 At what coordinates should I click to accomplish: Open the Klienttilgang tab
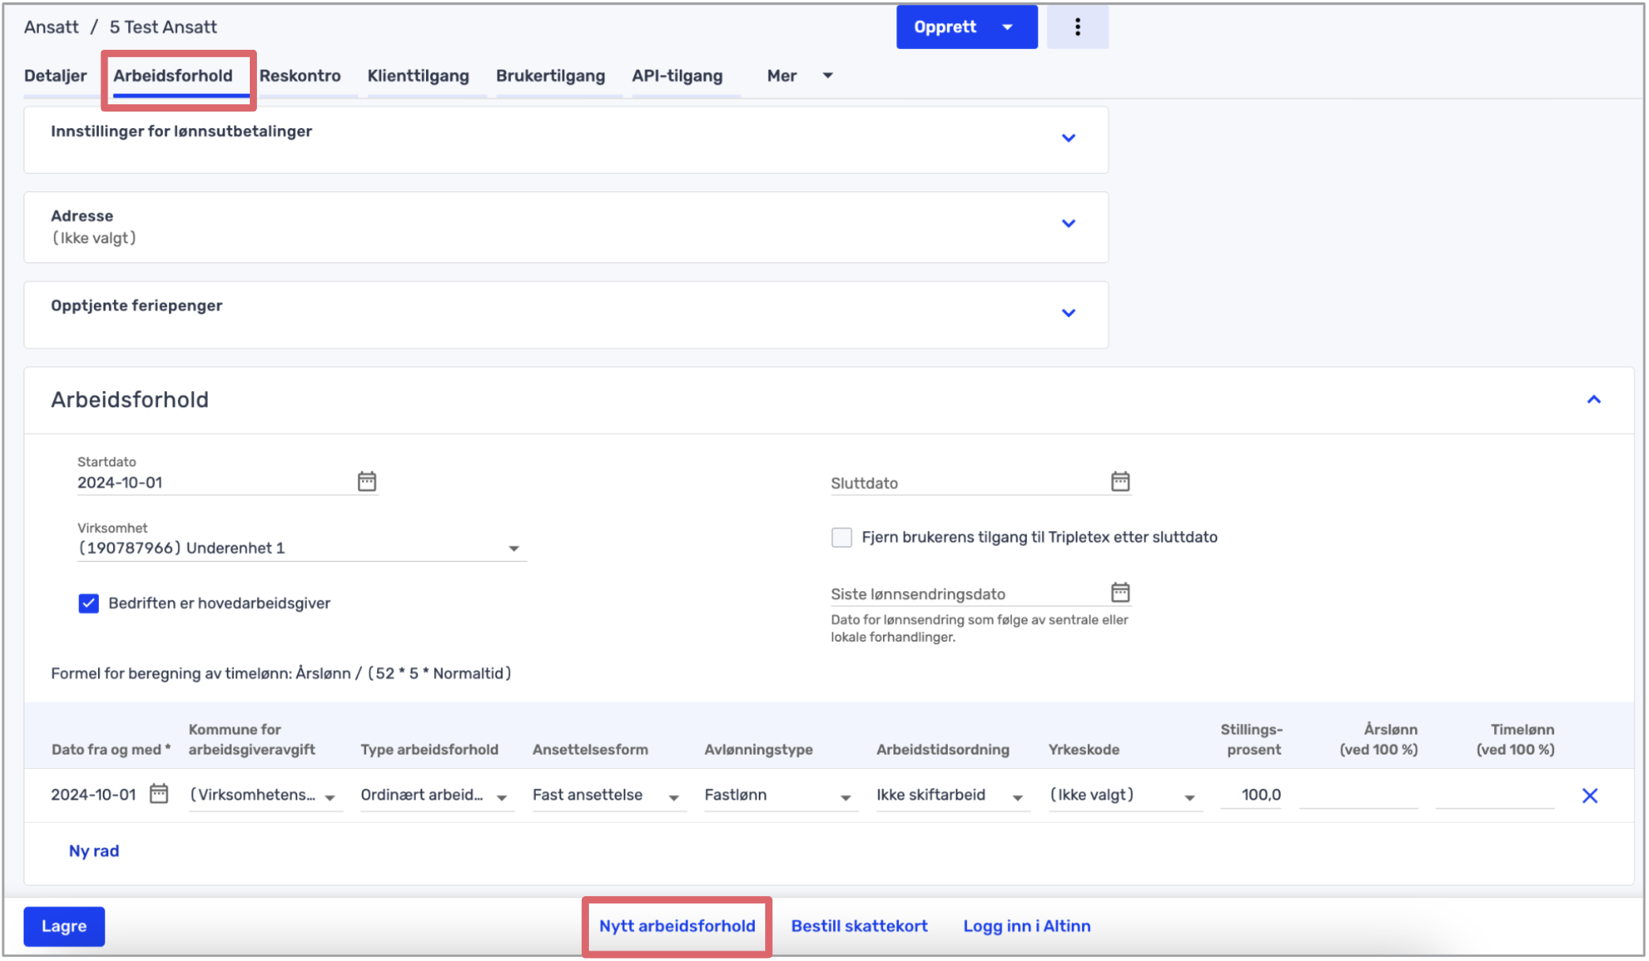[x=418, y=76]
